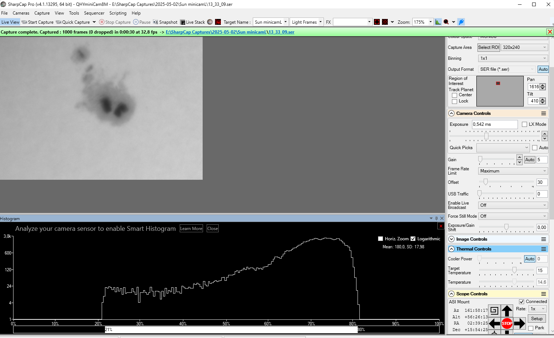Enable Track Planet Lock checkbox
The image size is (554, 338).
454,101
